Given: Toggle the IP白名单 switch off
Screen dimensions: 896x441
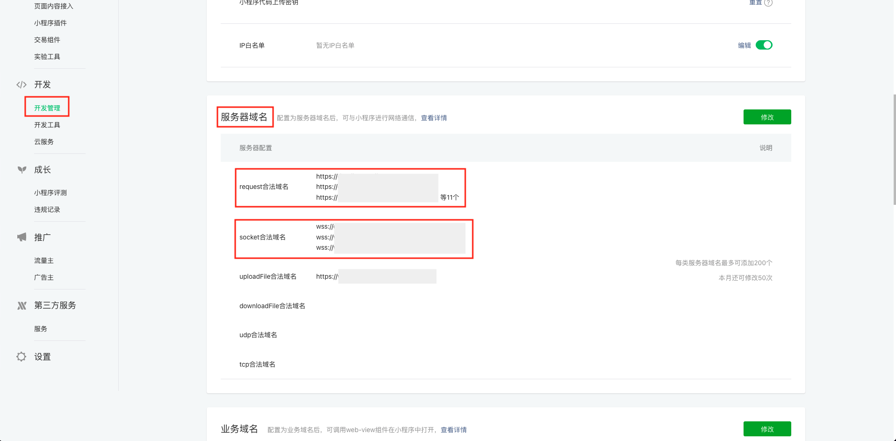Looking at the screenshot, I should pos(764,45).
